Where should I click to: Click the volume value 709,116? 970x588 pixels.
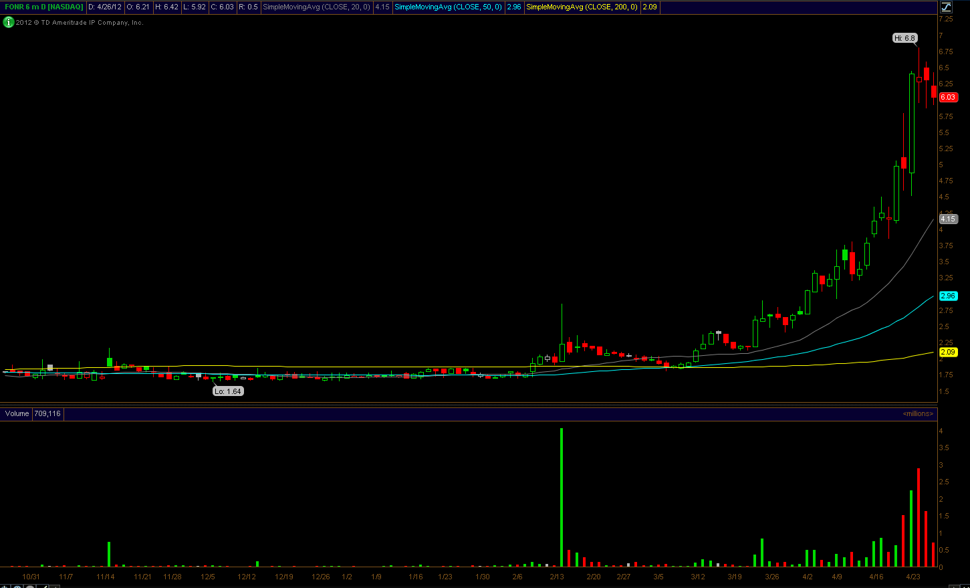click(47, 413)
